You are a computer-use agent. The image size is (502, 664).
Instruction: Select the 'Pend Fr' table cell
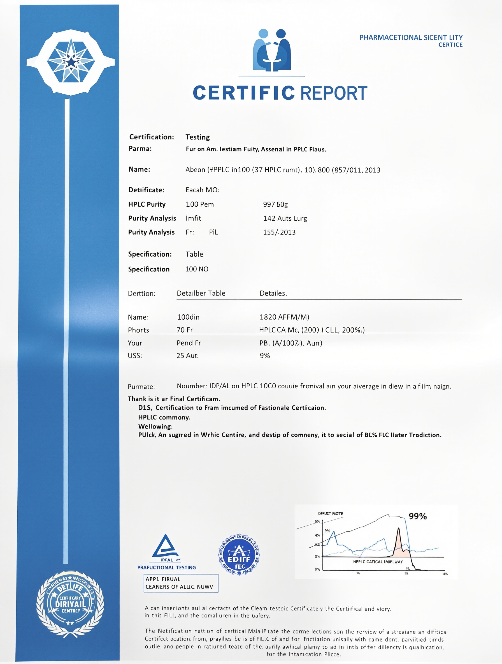point(189,343)
